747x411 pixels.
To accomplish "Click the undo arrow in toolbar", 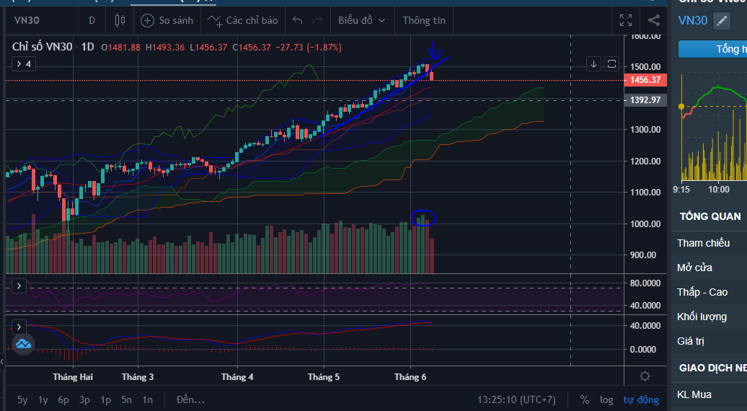I will (298, 20).
